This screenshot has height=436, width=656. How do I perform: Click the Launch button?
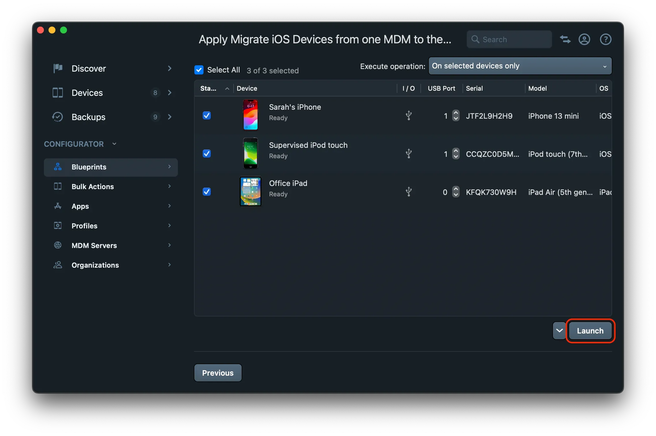pos(590,331)
